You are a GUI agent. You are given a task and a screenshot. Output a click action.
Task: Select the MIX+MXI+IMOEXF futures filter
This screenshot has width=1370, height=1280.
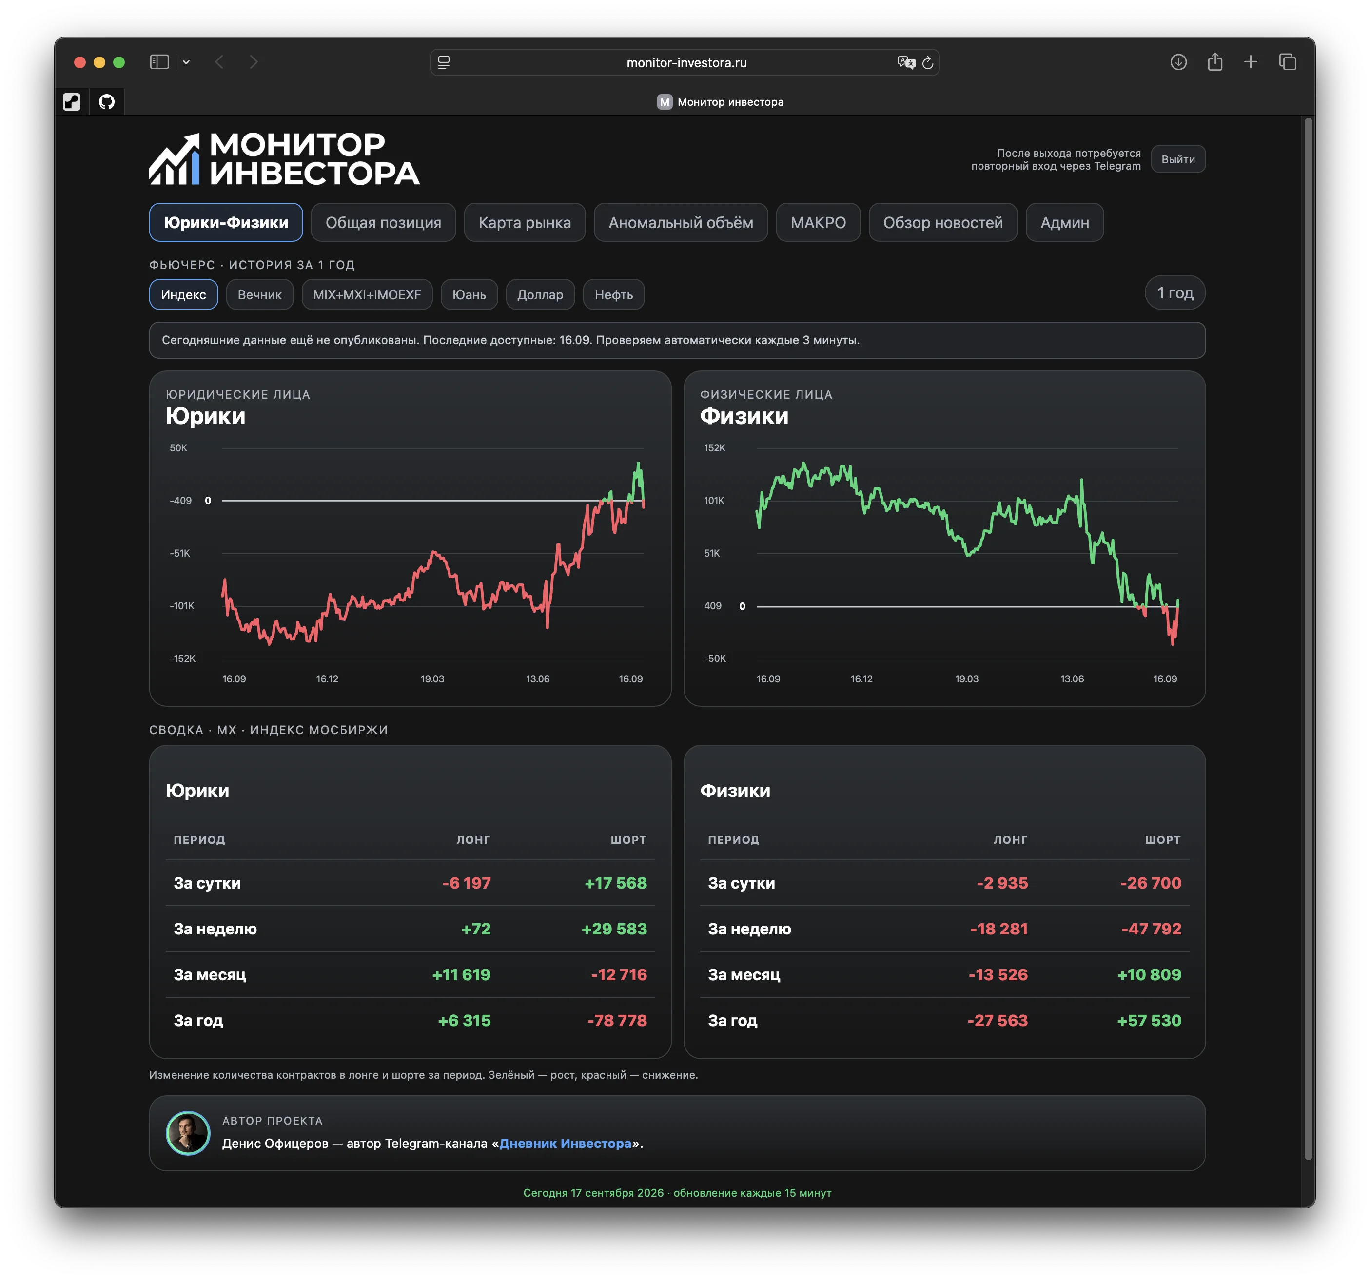click(367, 295)
